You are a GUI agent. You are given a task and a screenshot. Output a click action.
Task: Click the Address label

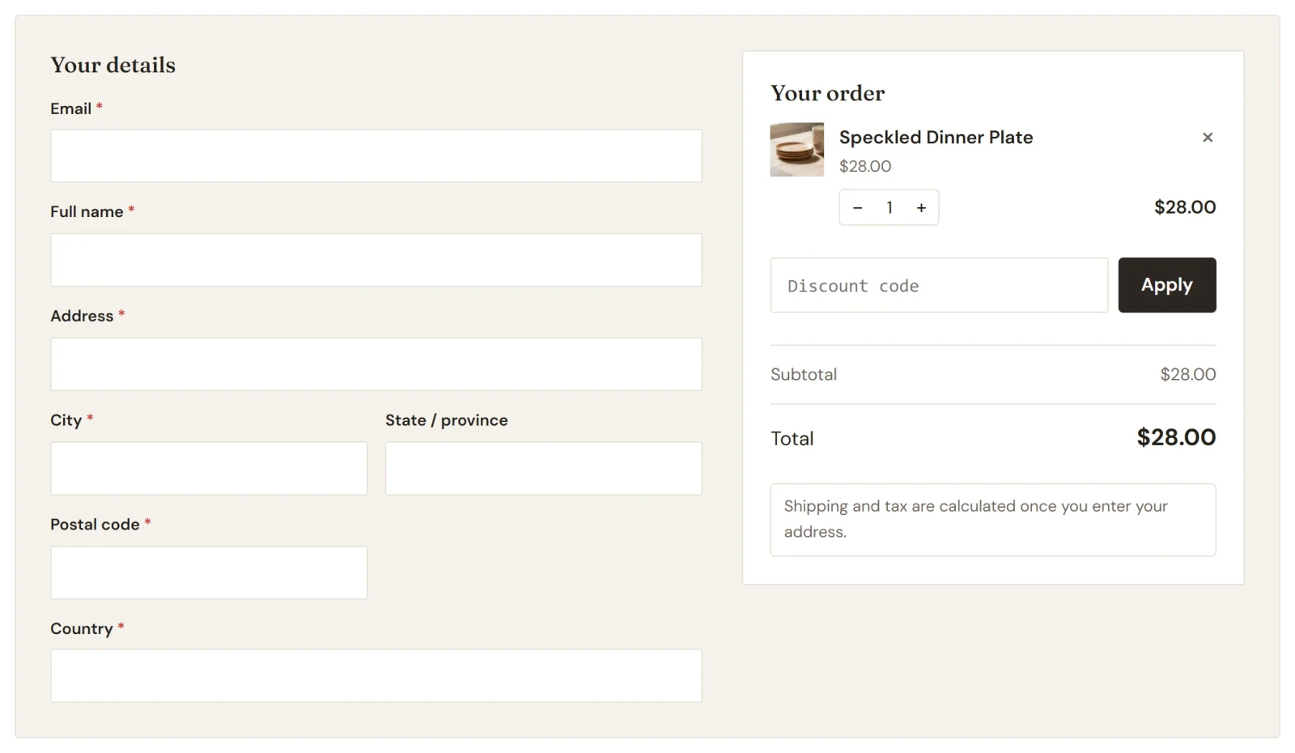[x=82, y=316]
